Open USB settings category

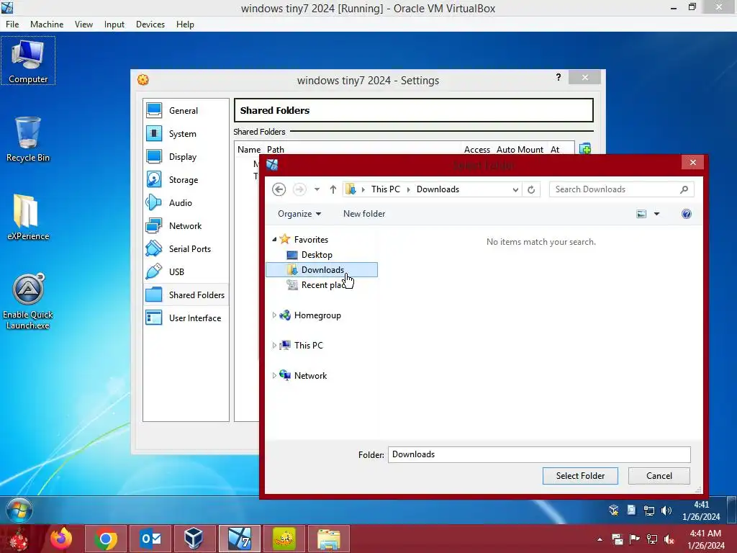[x=186, y=271]
